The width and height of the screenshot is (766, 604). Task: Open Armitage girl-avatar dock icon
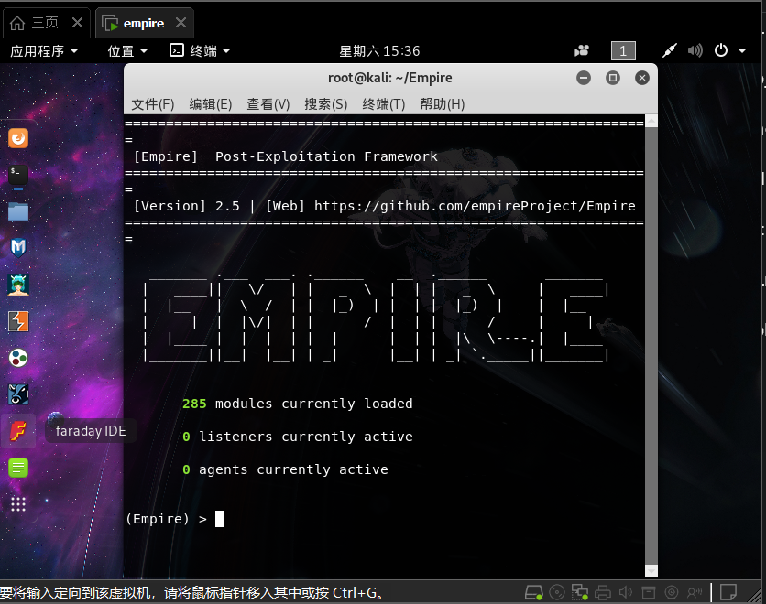(18, 285)
